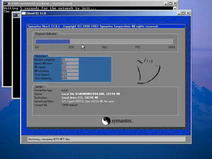Click the MB copied value 197
212x159 pixels.
click(x=70, y=67)
